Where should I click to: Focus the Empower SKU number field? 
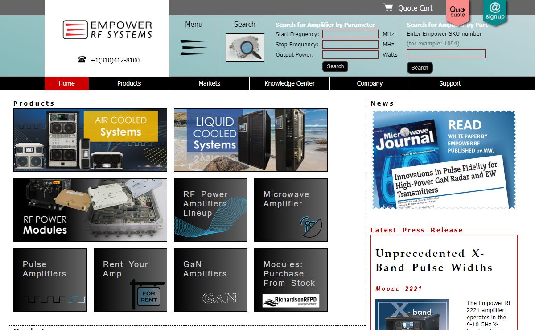[446, 54]
